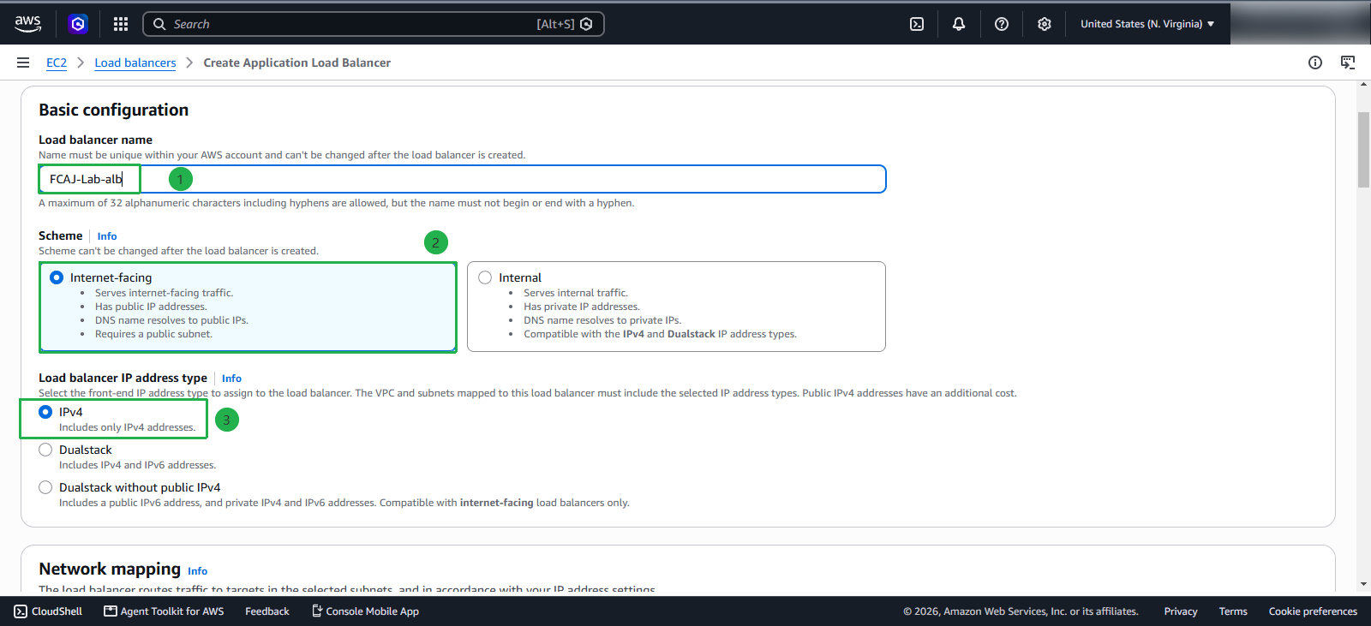Open the notifications bell icon

(x=959, y=24)
